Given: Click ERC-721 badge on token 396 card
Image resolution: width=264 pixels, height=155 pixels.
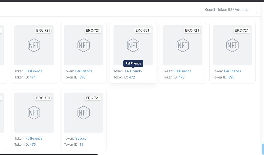Looking at the screenshot, I should 93,30.
